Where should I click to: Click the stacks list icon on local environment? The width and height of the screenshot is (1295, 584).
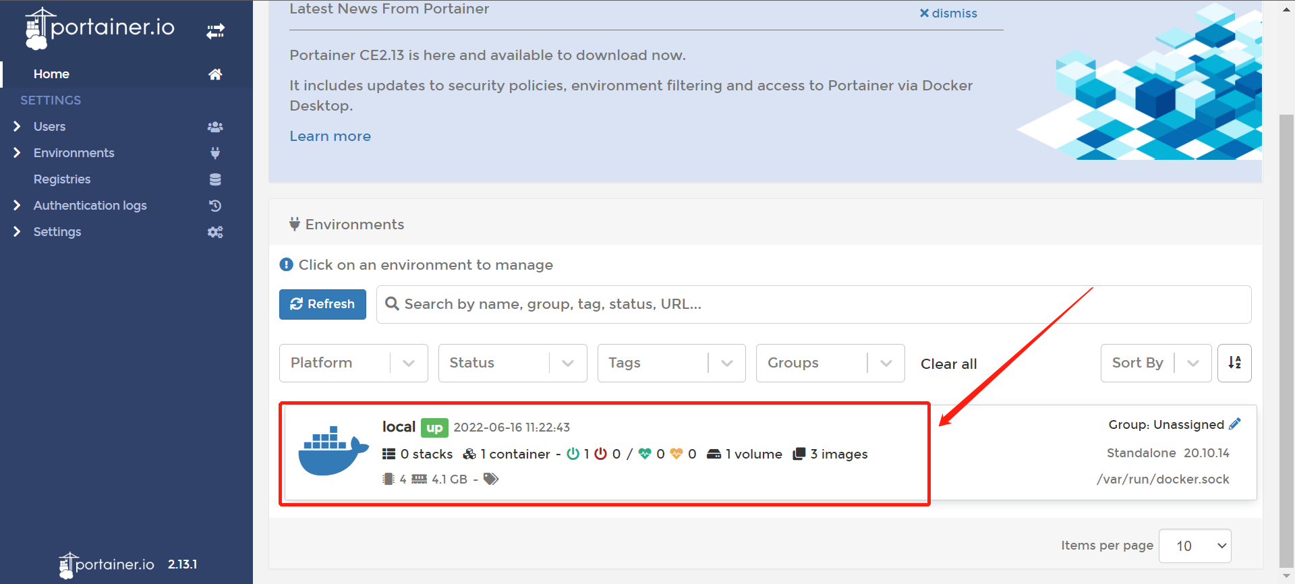(x=388, y=454)
